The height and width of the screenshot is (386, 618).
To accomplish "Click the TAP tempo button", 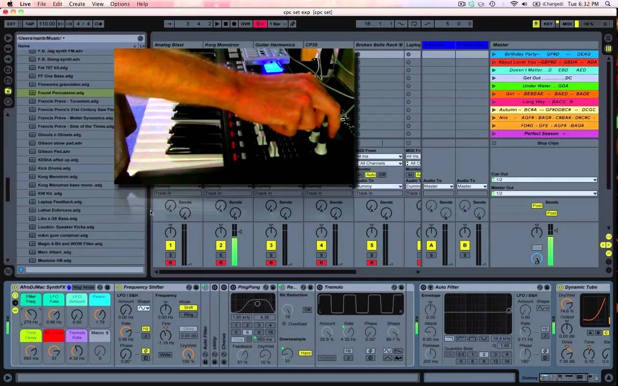I will click(x=30, y=24).
